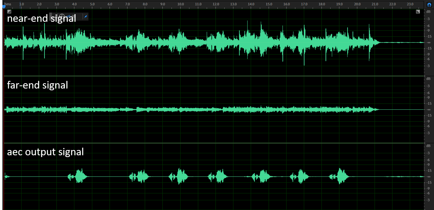Screen dimensions: 434x210
Task: Pin the floating gain HUD
Action: point(86,17)
